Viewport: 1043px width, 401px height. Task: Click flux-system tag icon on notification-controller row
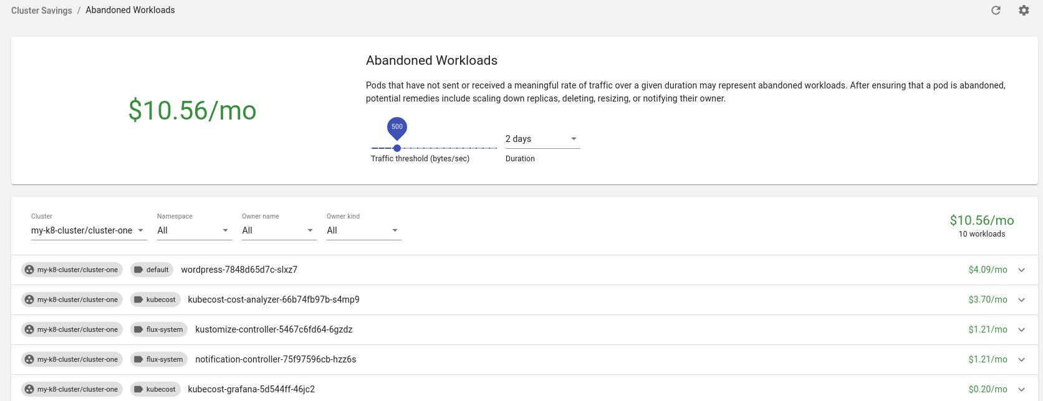click(138, 359)
